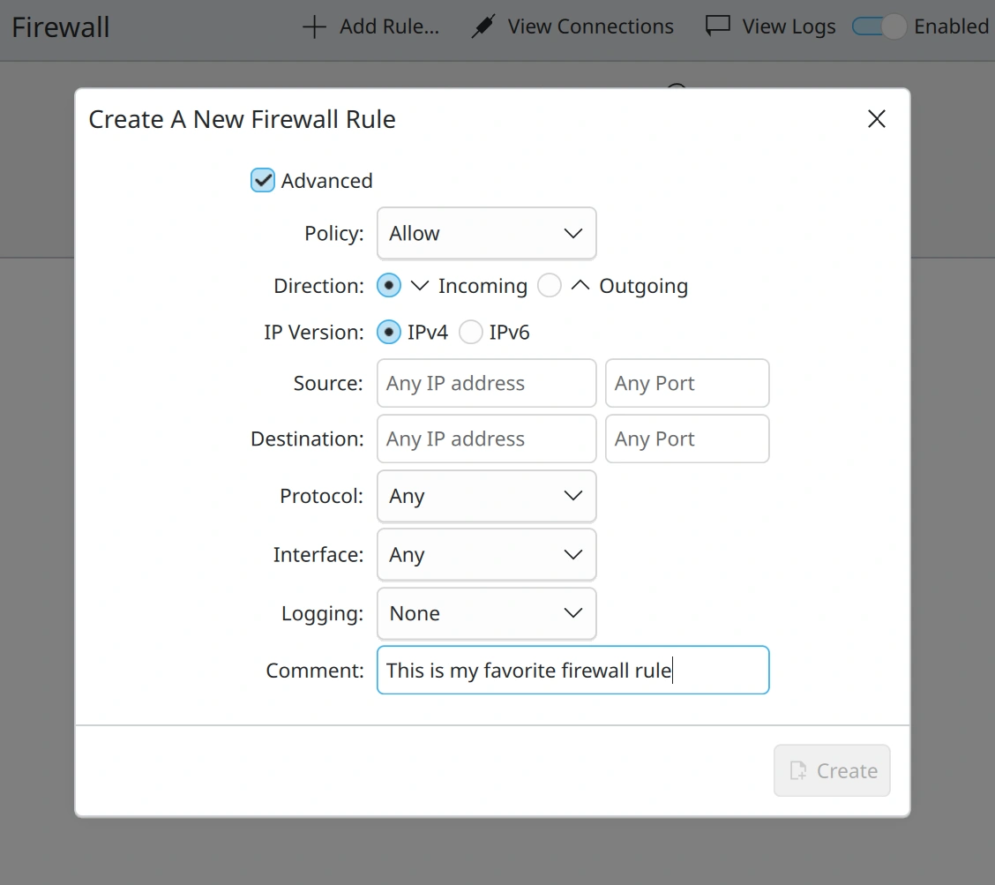The width and height of the screenshot is (995, 885).
Task: Toggle the firewall Enabled switch
Action: click(x=879, y=26)
